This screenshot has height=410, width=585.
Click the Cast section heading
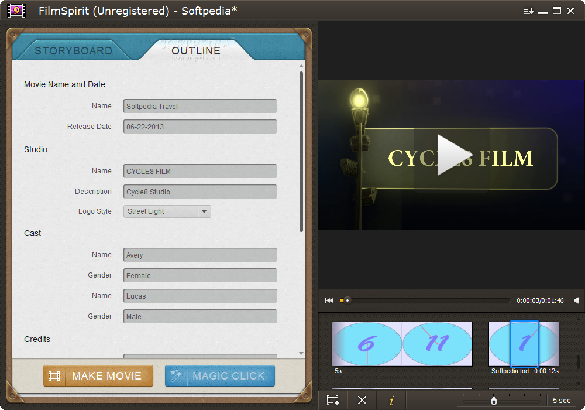point(32,233)
